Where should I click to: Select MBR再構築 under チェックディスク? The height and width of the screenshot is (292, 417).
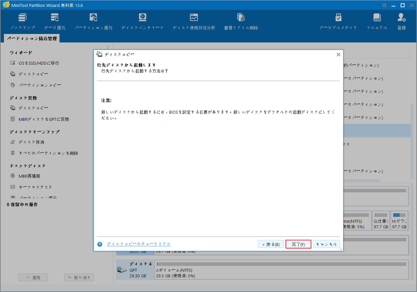point(30,175)
